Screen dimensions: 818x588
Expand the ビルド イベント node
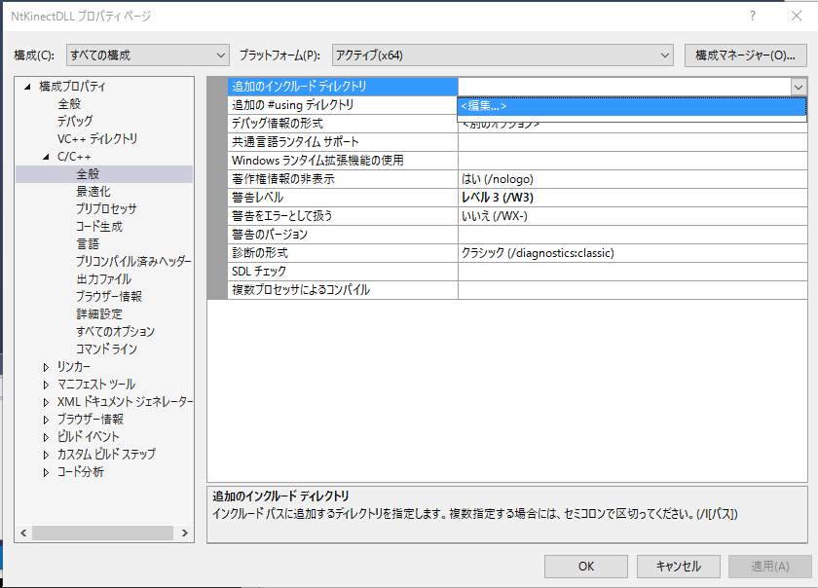[x=46, y=437]
